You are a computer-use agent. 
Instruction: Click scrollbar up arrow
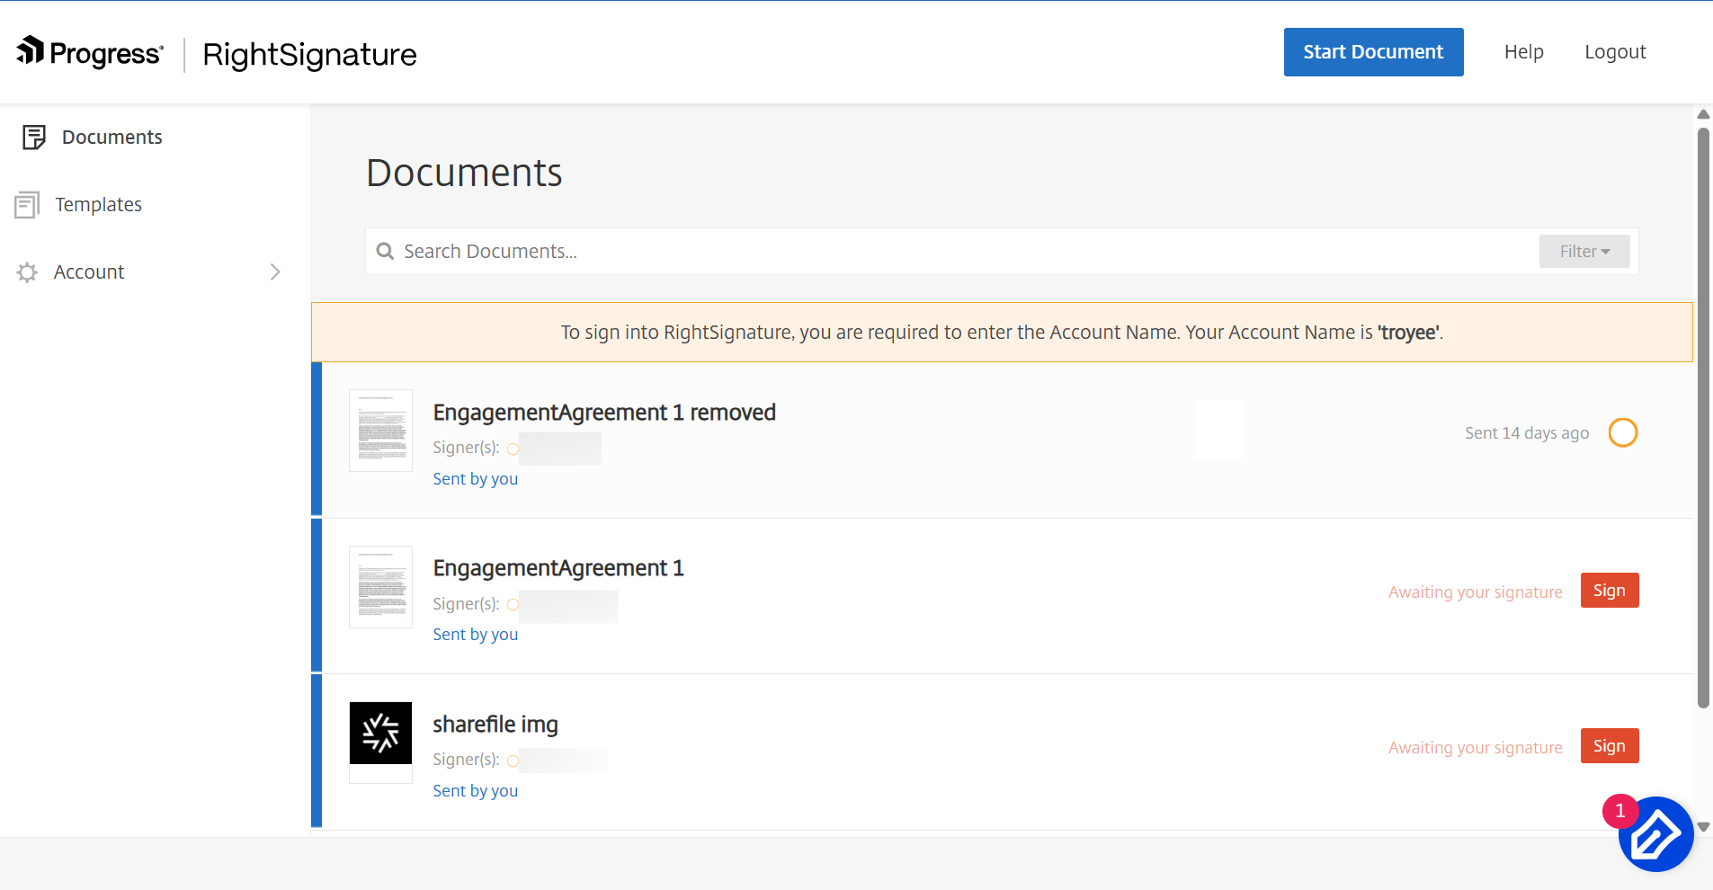point(1703,114)
